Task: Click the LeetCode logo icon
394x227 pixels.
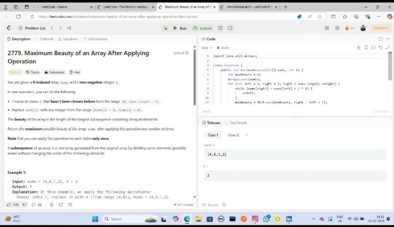Action: (9, 28)
